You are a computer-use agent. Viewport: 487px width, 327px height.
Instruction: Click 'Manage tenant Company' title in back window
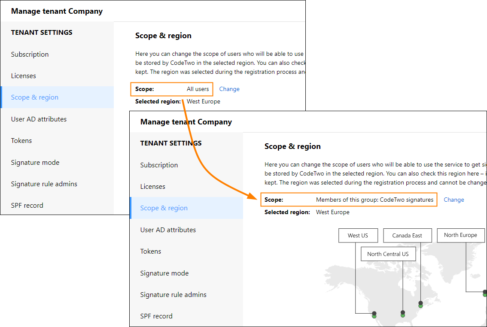pos(57,11)
